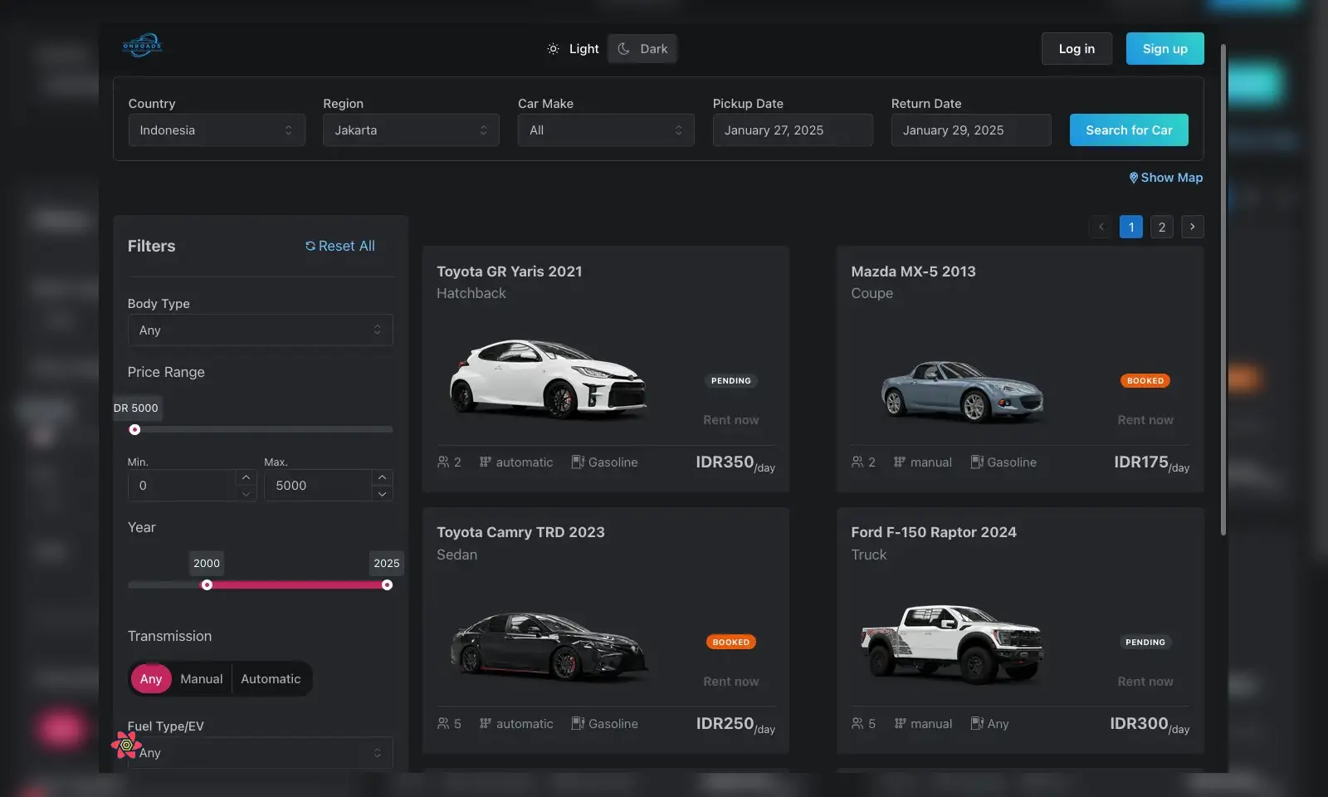Viewport: 1328px width, 797px height.
Task: Click the Search for Car button
Action: point(1129,130)
